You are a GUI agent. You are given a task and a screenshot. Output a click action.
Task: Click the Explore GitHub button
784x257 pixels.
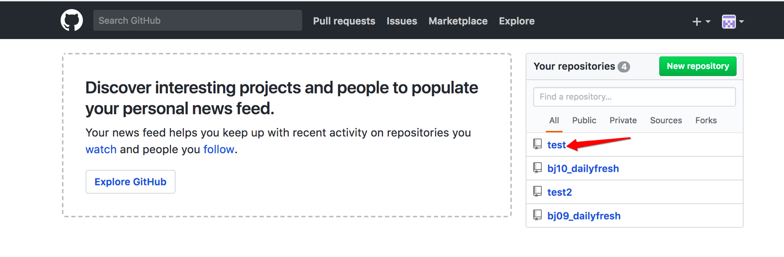tap(130, 182)
